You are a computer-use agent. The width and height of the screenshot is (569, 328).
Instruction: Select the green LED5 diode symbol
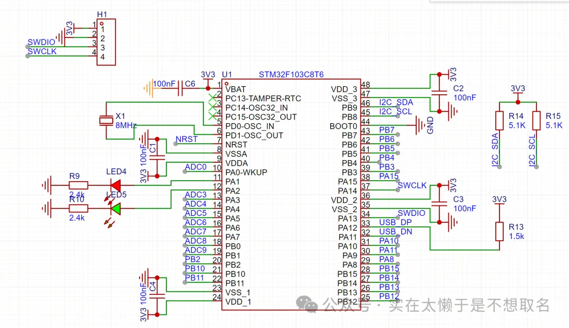click(115, 209)
